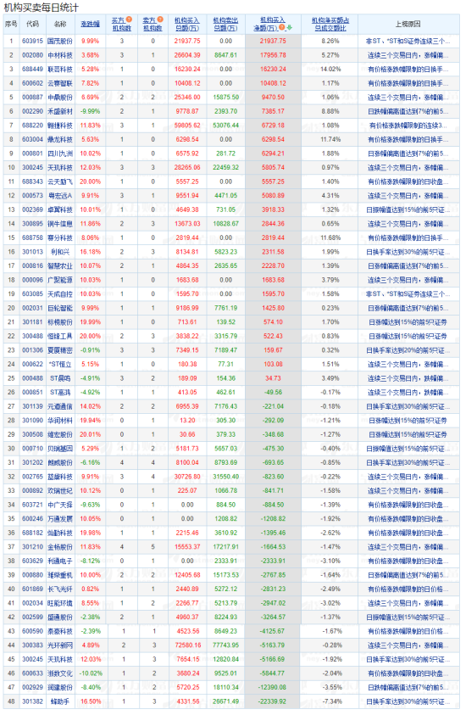Sort by 机构卖出总额(万) header
Screen dimensions: 466x715
coord(225,24)
